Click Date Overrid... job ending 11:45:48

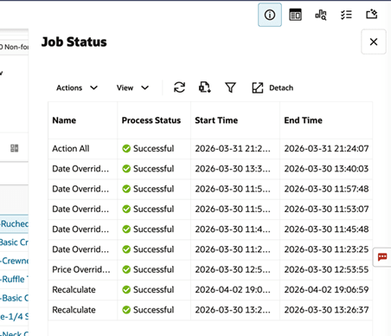(x=80, y=229)
